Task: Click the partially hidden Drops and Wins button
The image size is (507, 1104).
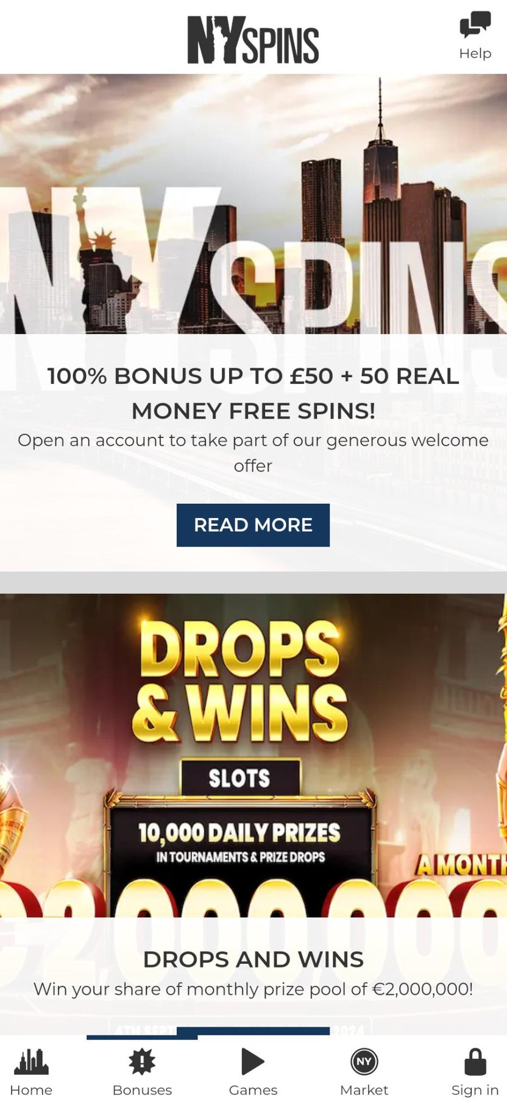Action: pos(253,1030)
